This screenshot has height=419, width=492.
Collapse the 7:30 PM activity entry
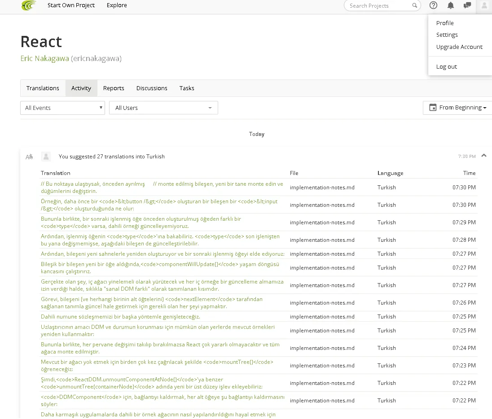pos(484,156)
